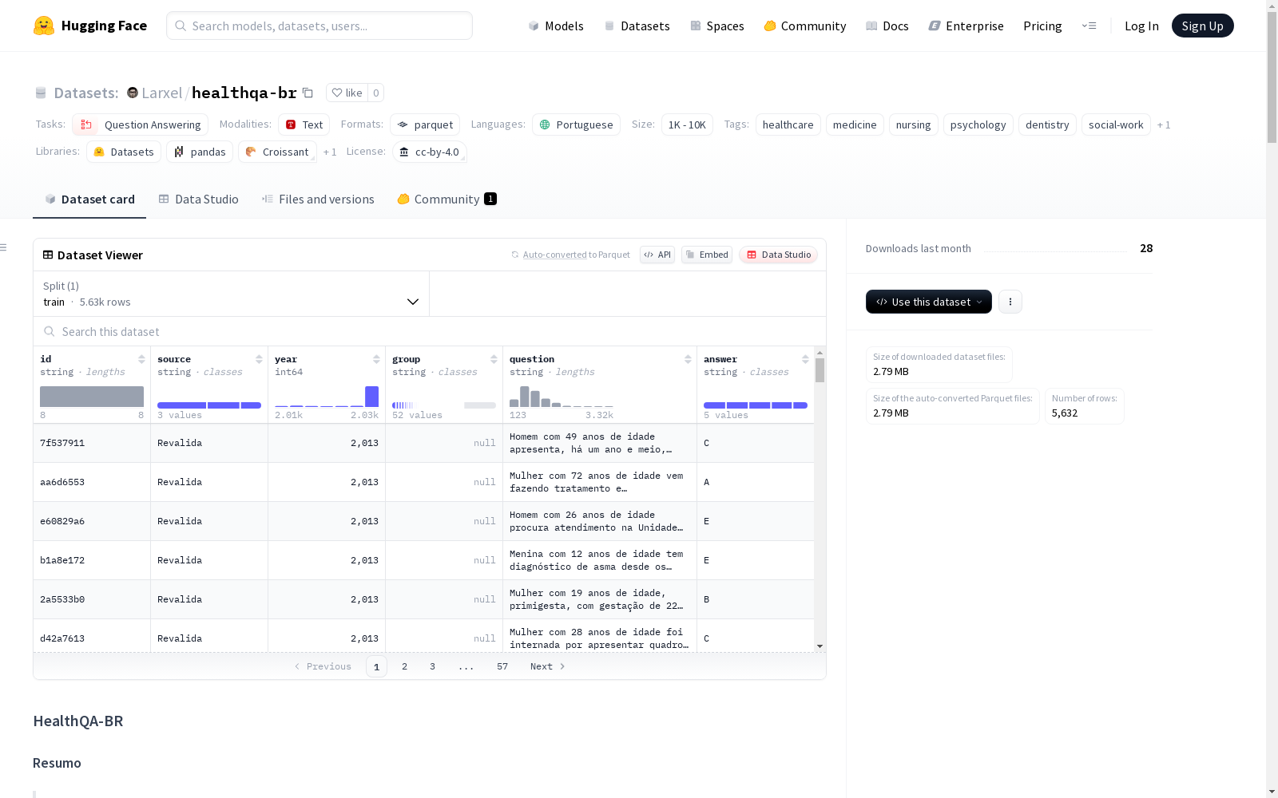
Task: Open the Models navigation item
Action: pos(556,26)
